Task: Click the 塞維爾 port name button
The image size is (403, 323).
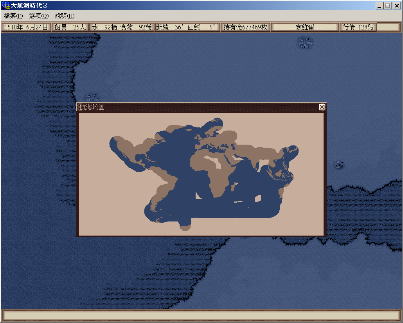Action: tap(305, 27)
